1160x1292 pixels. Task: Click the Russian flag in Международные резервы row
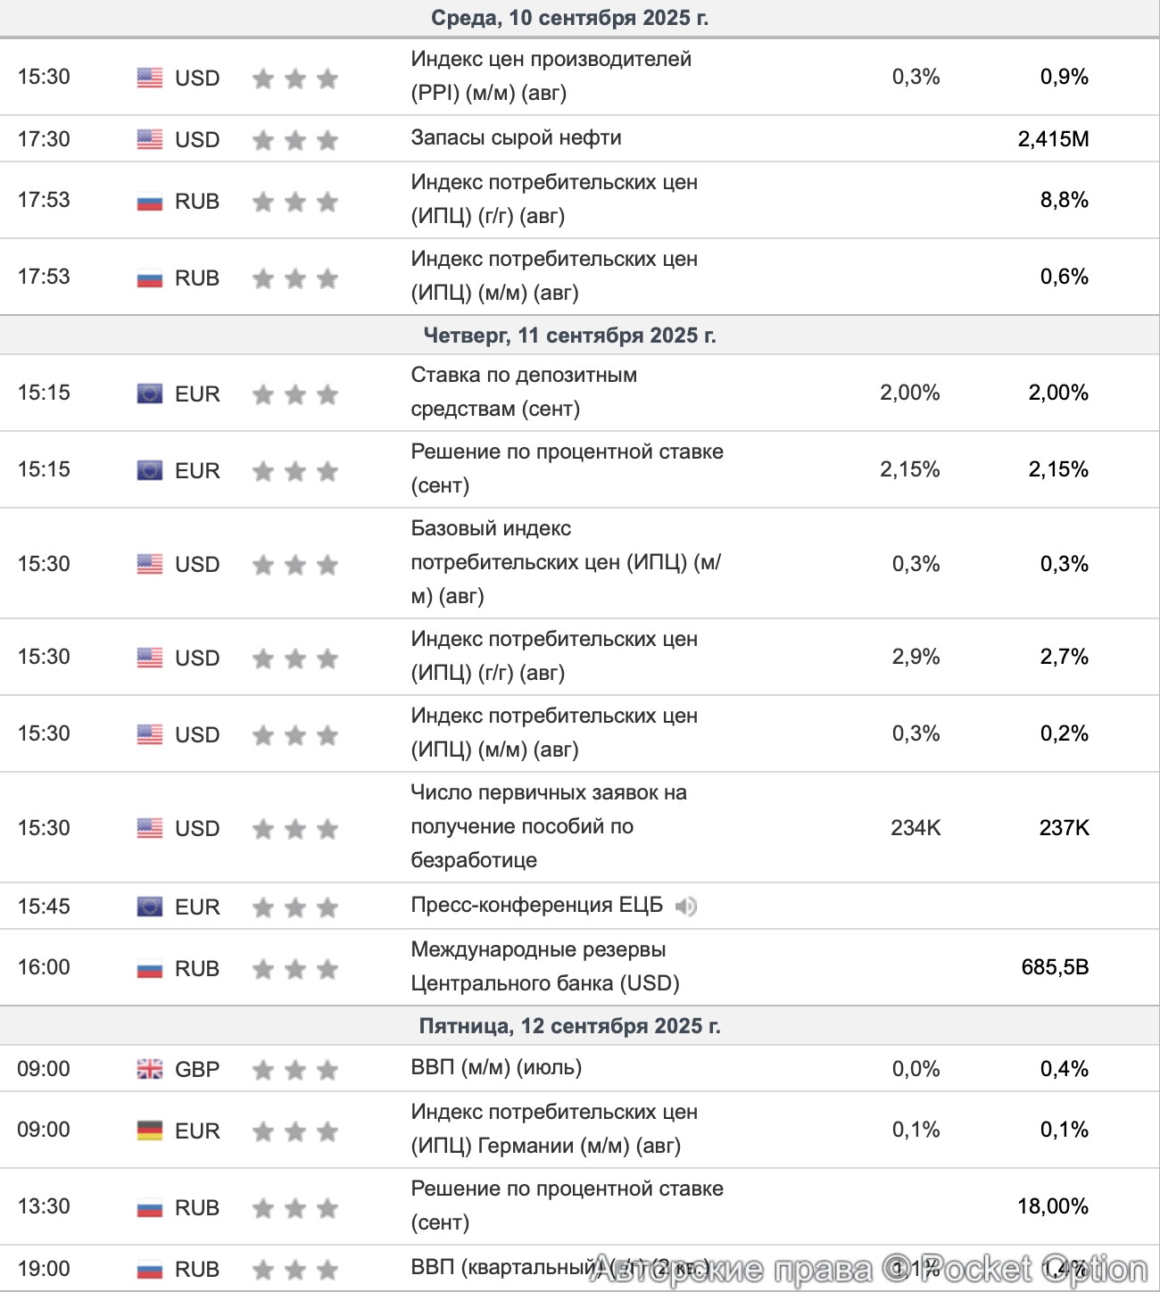coord(150,968)
